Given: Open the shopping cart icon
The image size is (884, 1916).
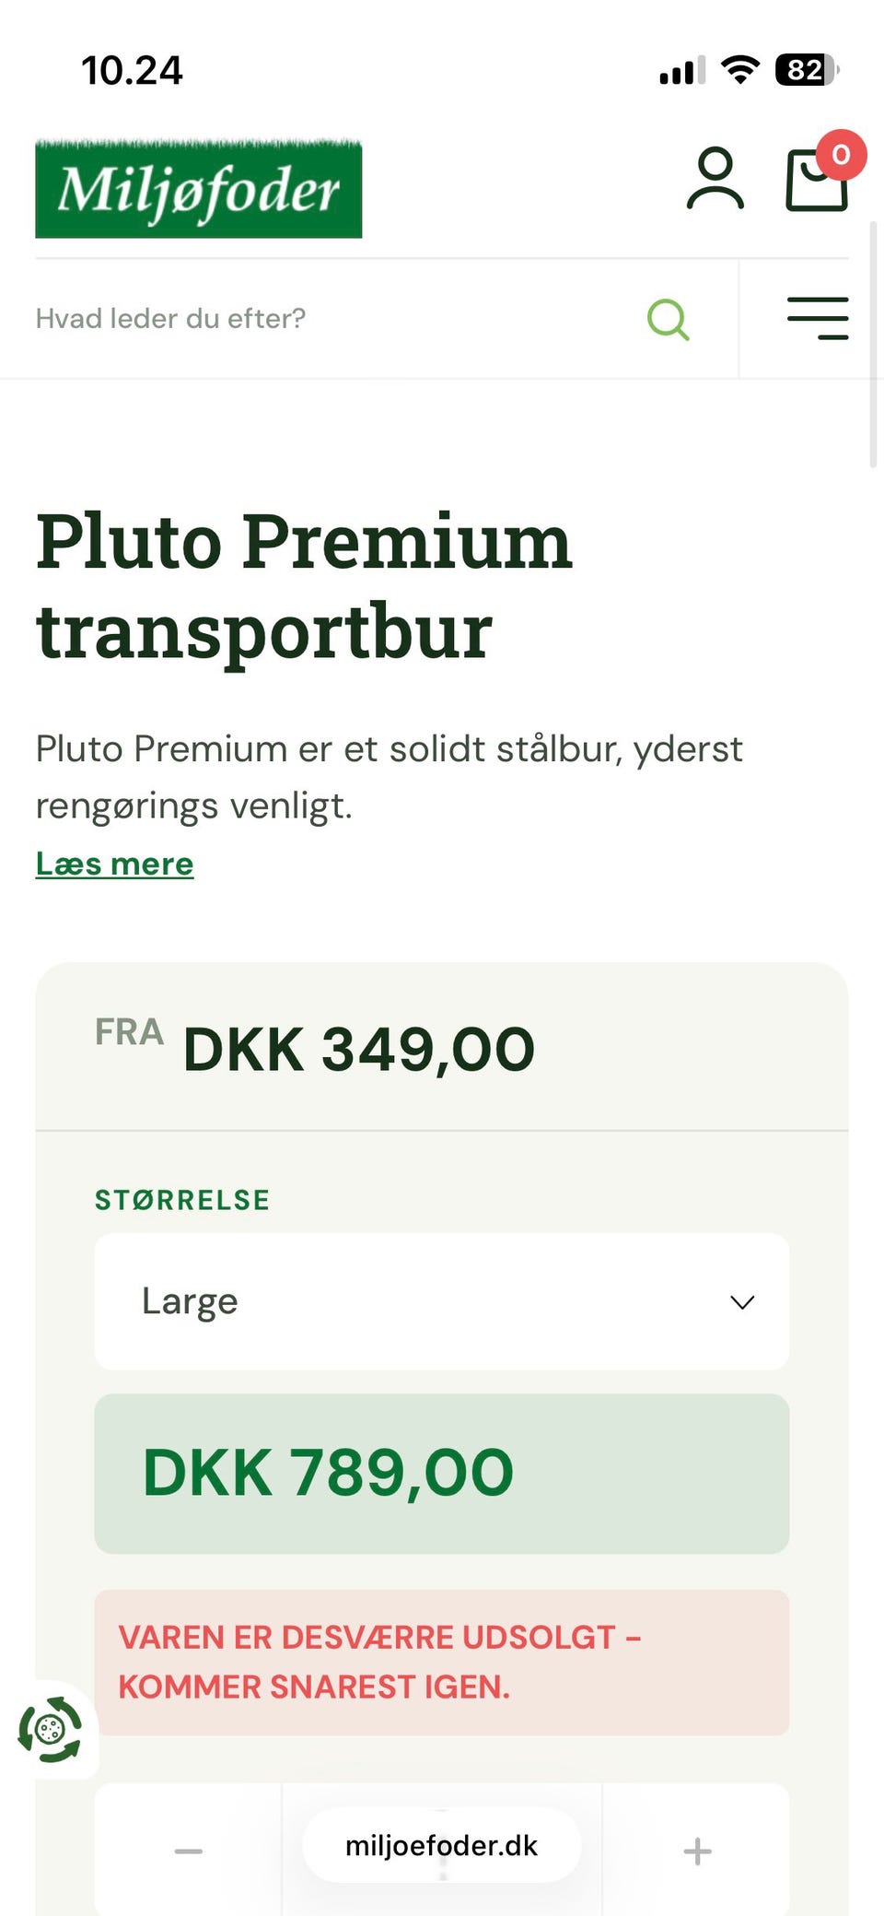Looking at the screenshot, I should click(x=816, y=182).
